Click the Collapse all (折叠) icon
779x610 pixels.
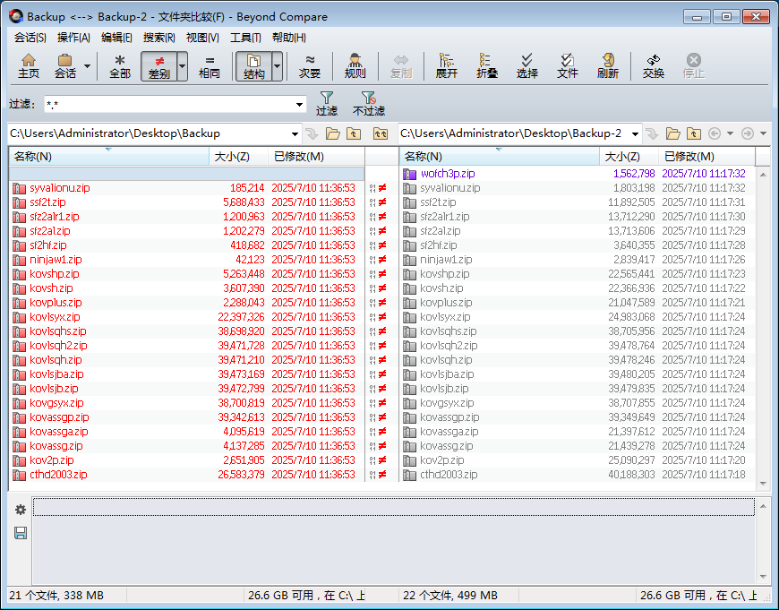[486, 66]
